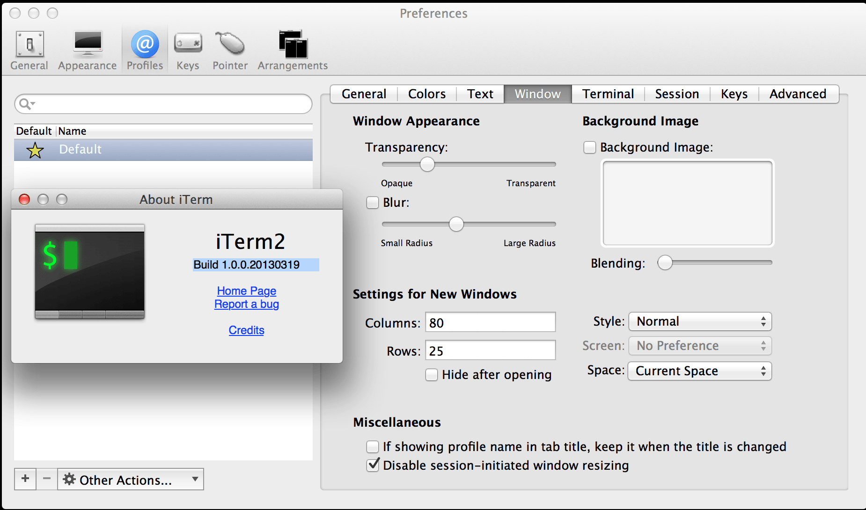Open the Profiles preferences pane
Viewport: 866px width, 510px height.
145,51
